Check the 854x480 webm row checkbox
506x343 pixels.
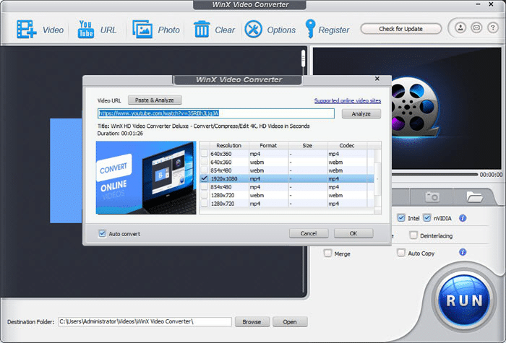tap(205, 170)
